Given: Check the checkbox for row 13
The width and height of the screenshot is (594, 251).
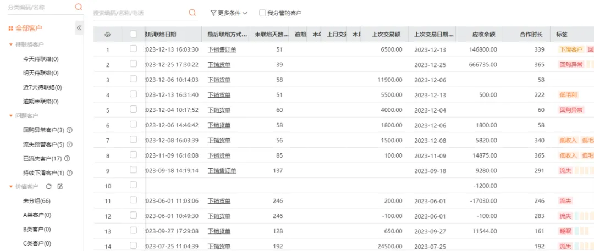Looking at the screenshot, I should [133, 230].
